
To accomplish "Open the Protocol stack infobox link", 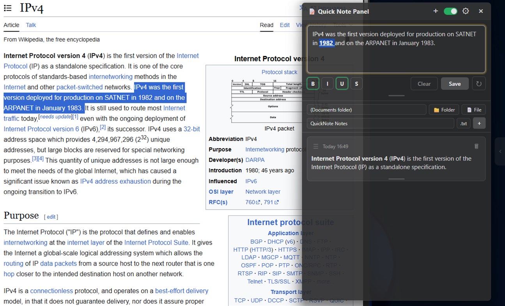I will (x=279, y=72).
